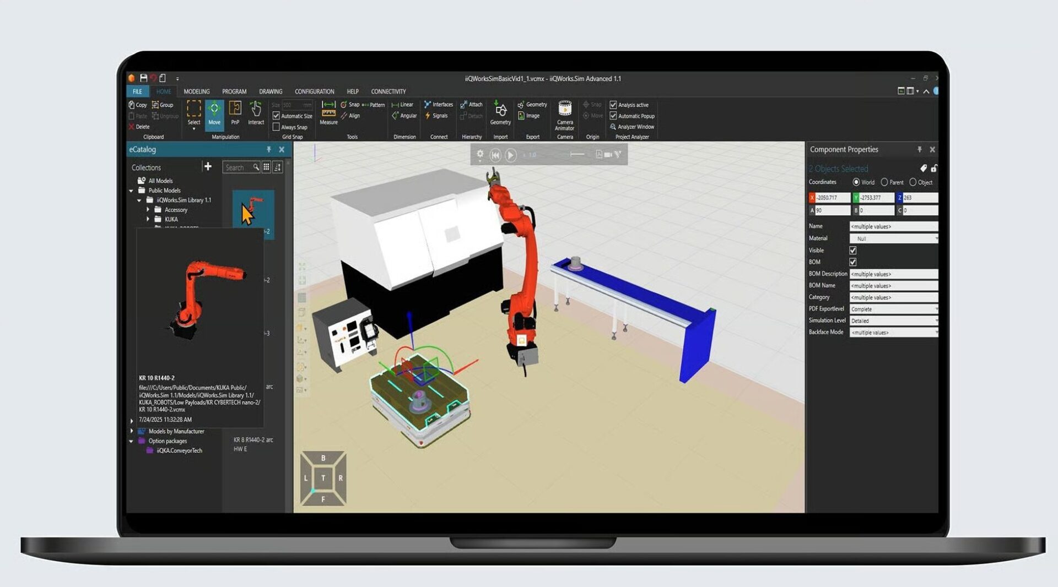Switch to the MODELING ribbon tab
Screen dimensions: 1058x587
196,91
